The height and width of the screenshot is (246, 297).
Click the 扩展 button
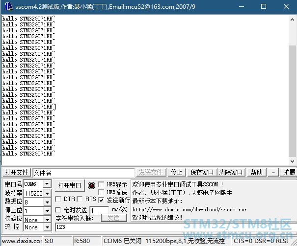tap(288, 173)
